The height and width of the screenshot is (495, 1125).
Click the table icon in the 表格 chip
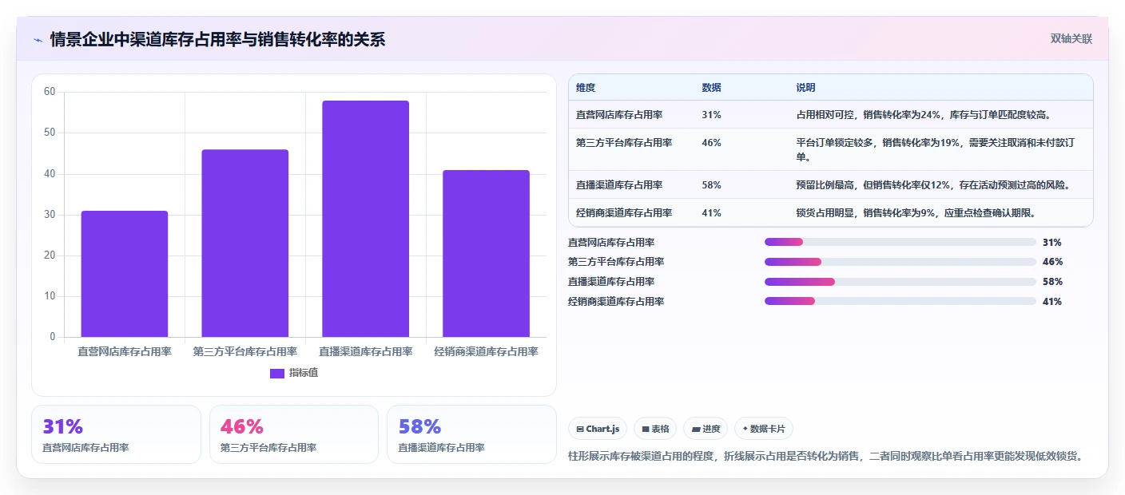(646, 429)
